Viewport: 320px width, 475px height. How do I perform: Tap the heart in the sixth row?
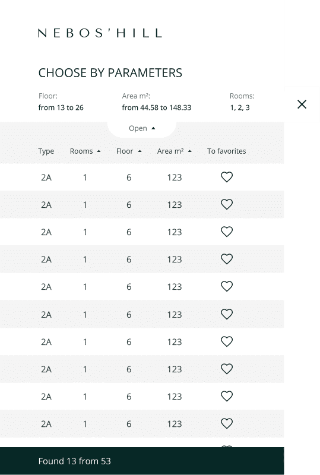click(227, 314)
